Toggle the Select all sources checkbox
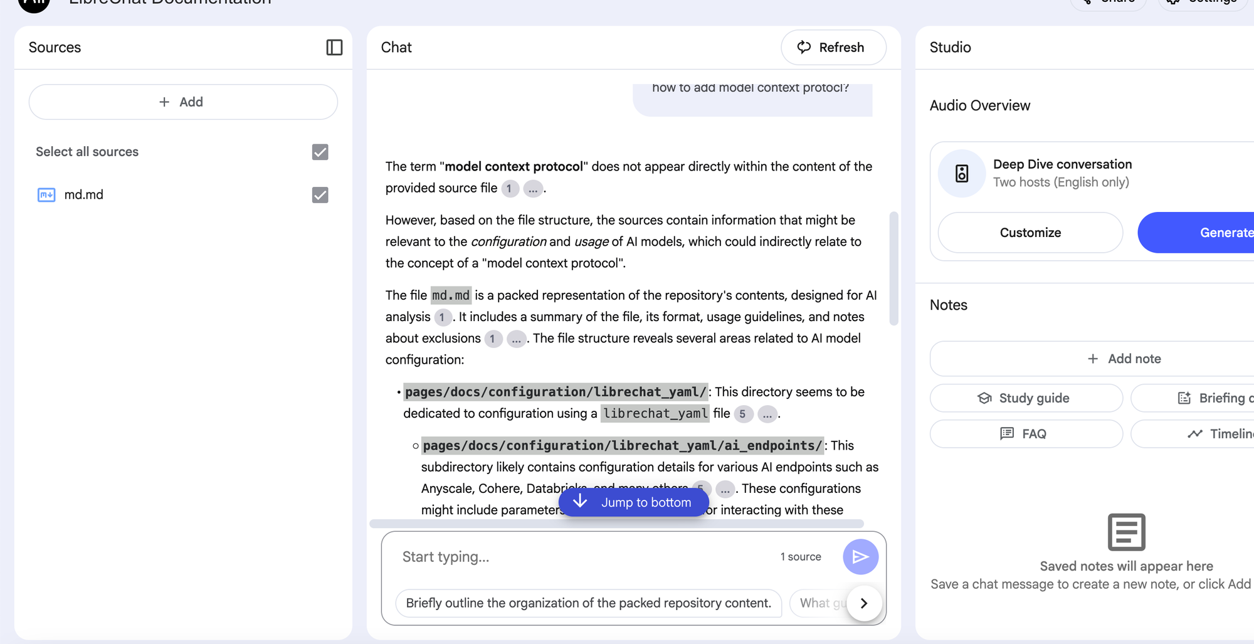The image size is (1254, 644). click(x=320, y=152)
